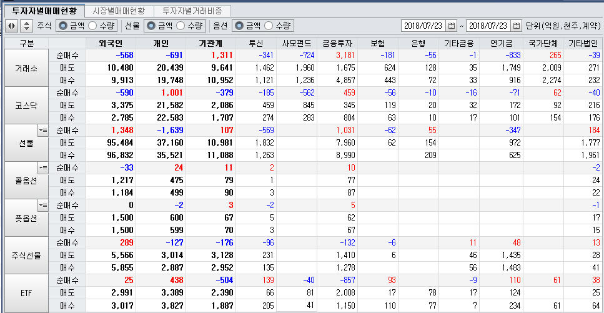Open the dropdown menu on the 선물 row
The width and height of the screenshot is (604, 313).
point(42,130)
